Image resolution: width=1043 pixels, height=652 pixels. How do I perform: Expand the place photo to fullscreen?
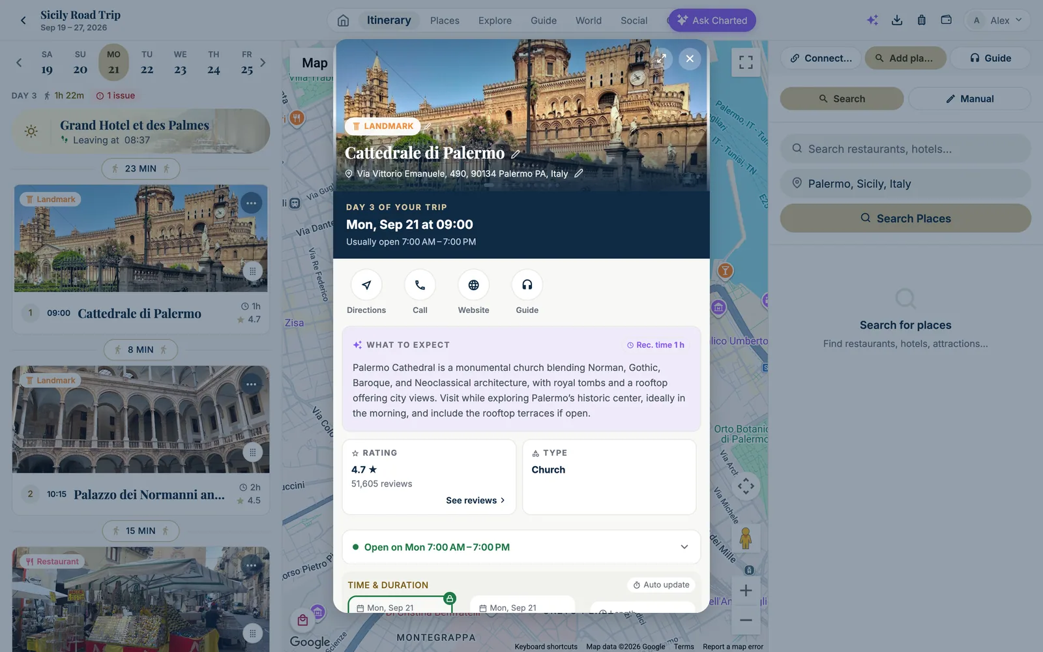coord(661,59)
